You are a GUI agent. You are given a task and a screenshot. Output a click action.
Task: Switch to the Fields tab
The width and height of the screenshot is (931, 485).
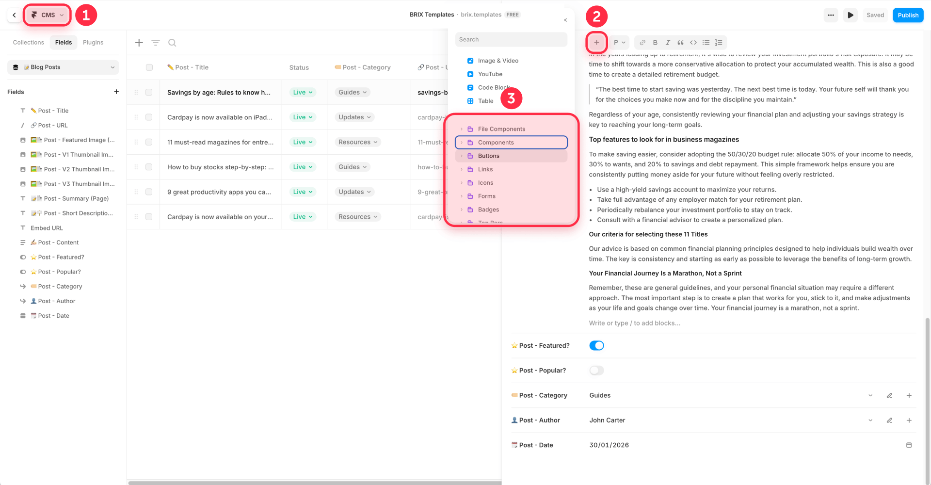(x=64, y=43)
